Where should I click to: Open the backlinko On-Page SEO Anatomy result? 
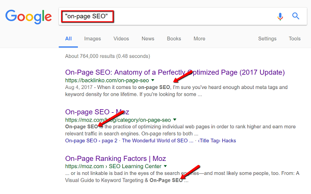click(175, 72)
